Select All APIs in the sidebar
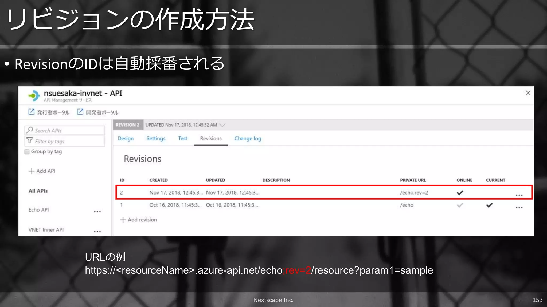The height and width of the screenshot is (307, 547). point(38,191)
